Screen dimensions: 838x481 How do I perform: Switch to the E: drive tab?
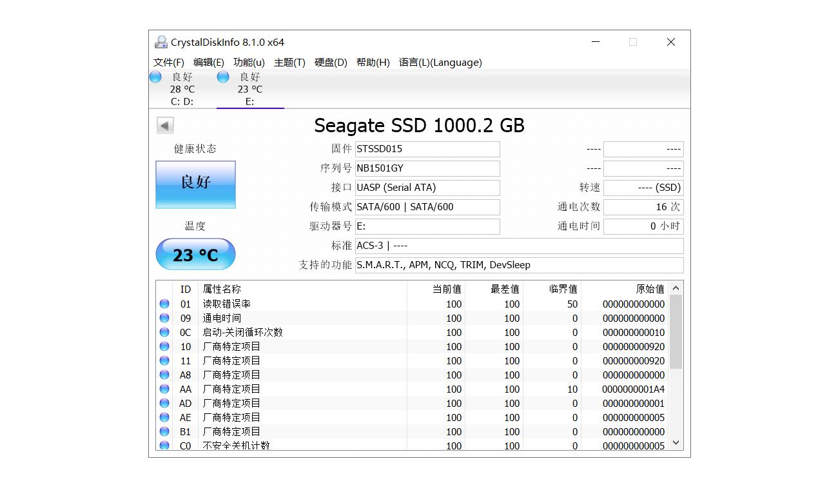pyautogui.click(x=250, y=89)
